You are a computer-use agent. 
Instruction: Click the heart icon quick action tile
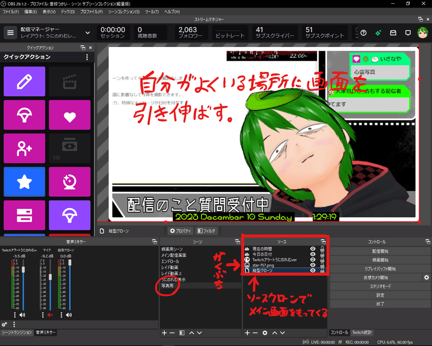pos(70,115)
